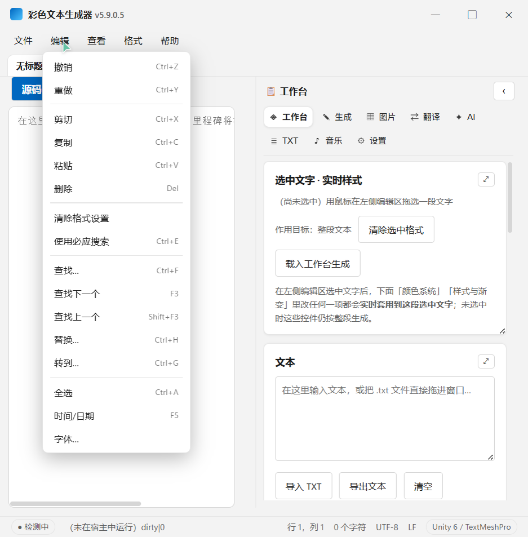This screenshot has height=537, width=528.
Task: Open the 图片 tab
Action: point(381,117)
